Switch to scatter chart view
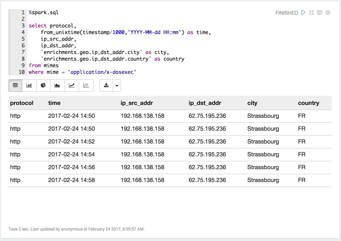 pyautogui.click(x=86, y=85)
